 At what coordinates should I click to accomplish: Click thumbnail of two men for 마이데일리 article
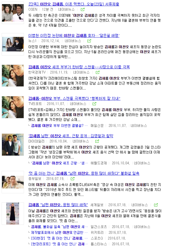(x=13, y=145)
